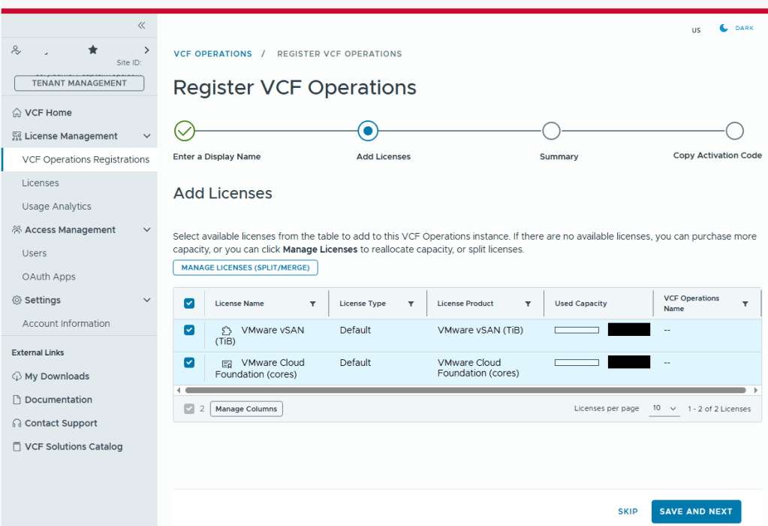Click the My Downloads cloud icon
The image size is (768, 526).
point(17,376)
